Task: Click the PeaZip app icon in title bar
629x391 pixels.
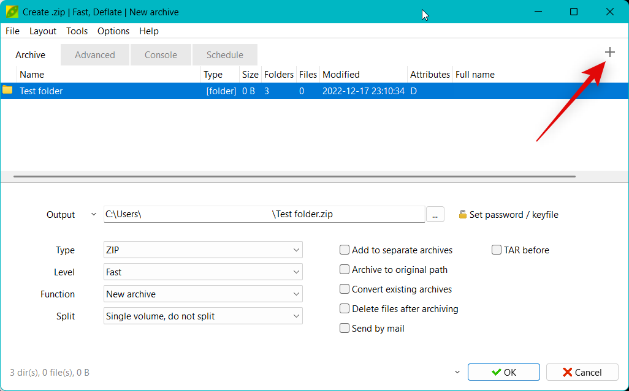Action: [x=12, y=12]
